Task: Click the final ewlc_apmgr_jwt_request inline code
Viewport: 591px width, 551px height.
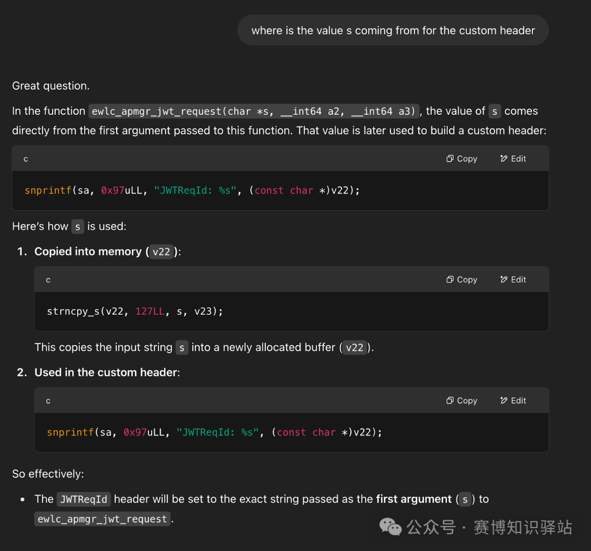Action: 102,519
